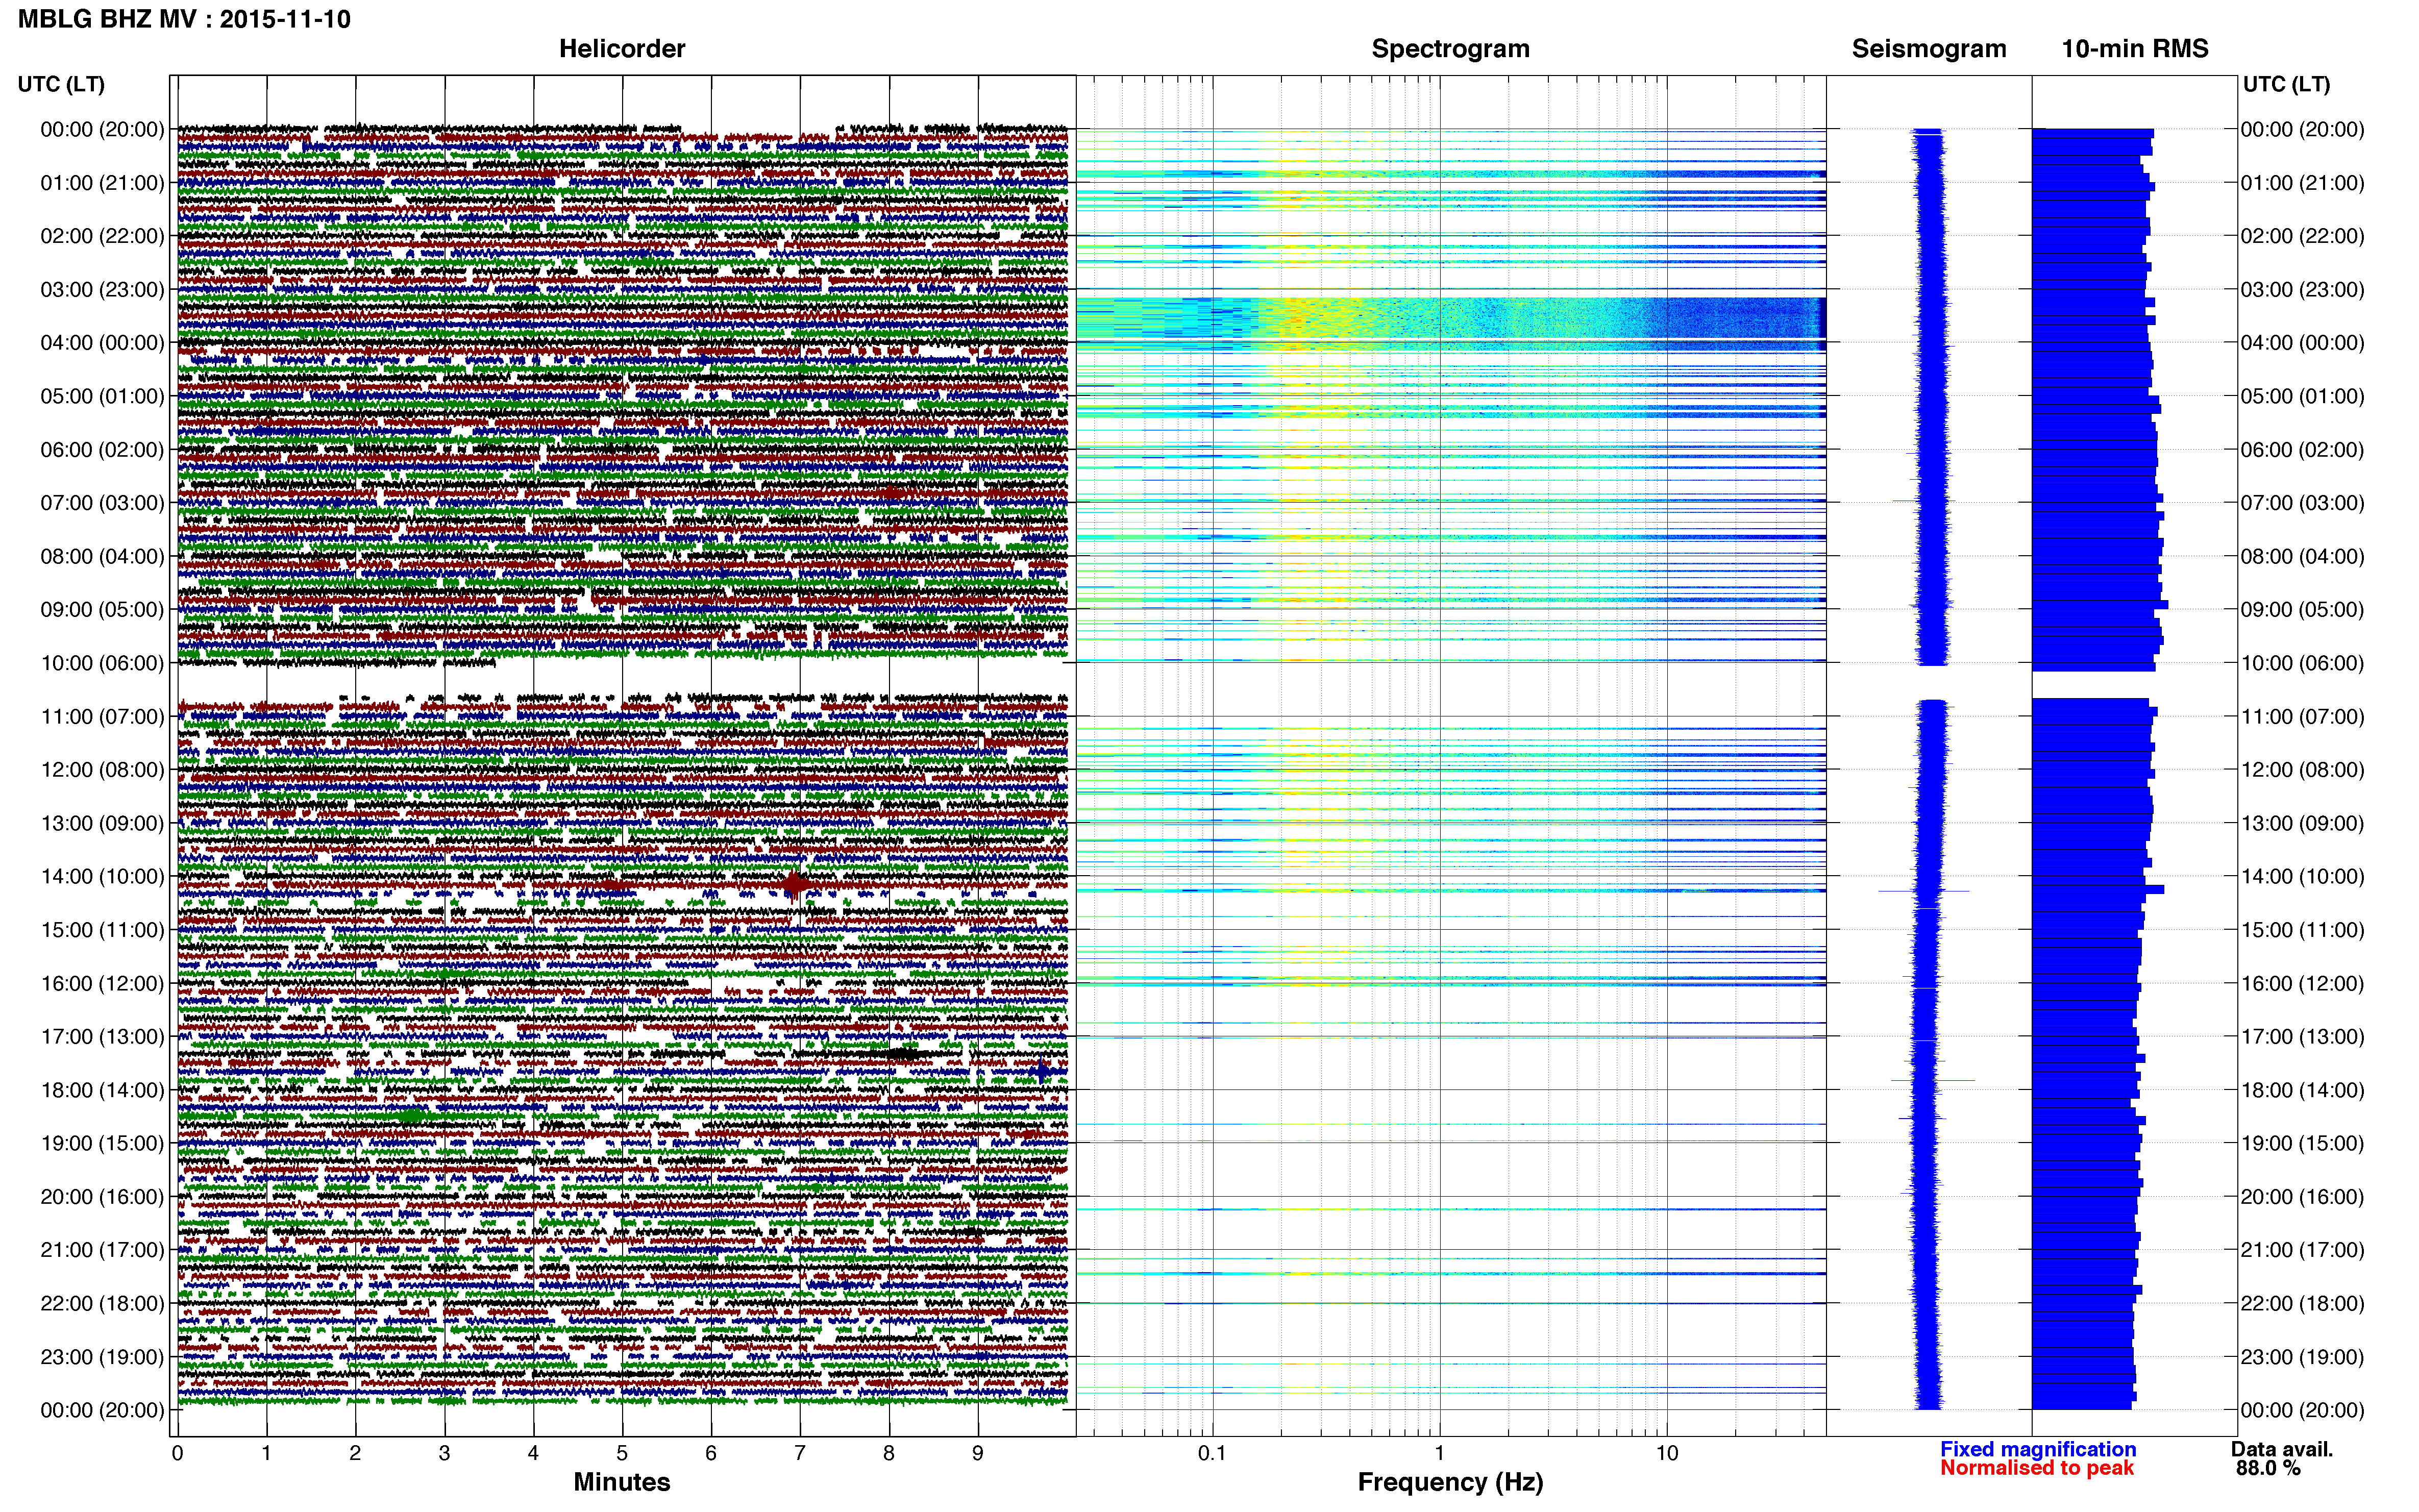Click the red Normalised to peak legend text
2419x1512 pixels.
[x=2036, y=1468]
